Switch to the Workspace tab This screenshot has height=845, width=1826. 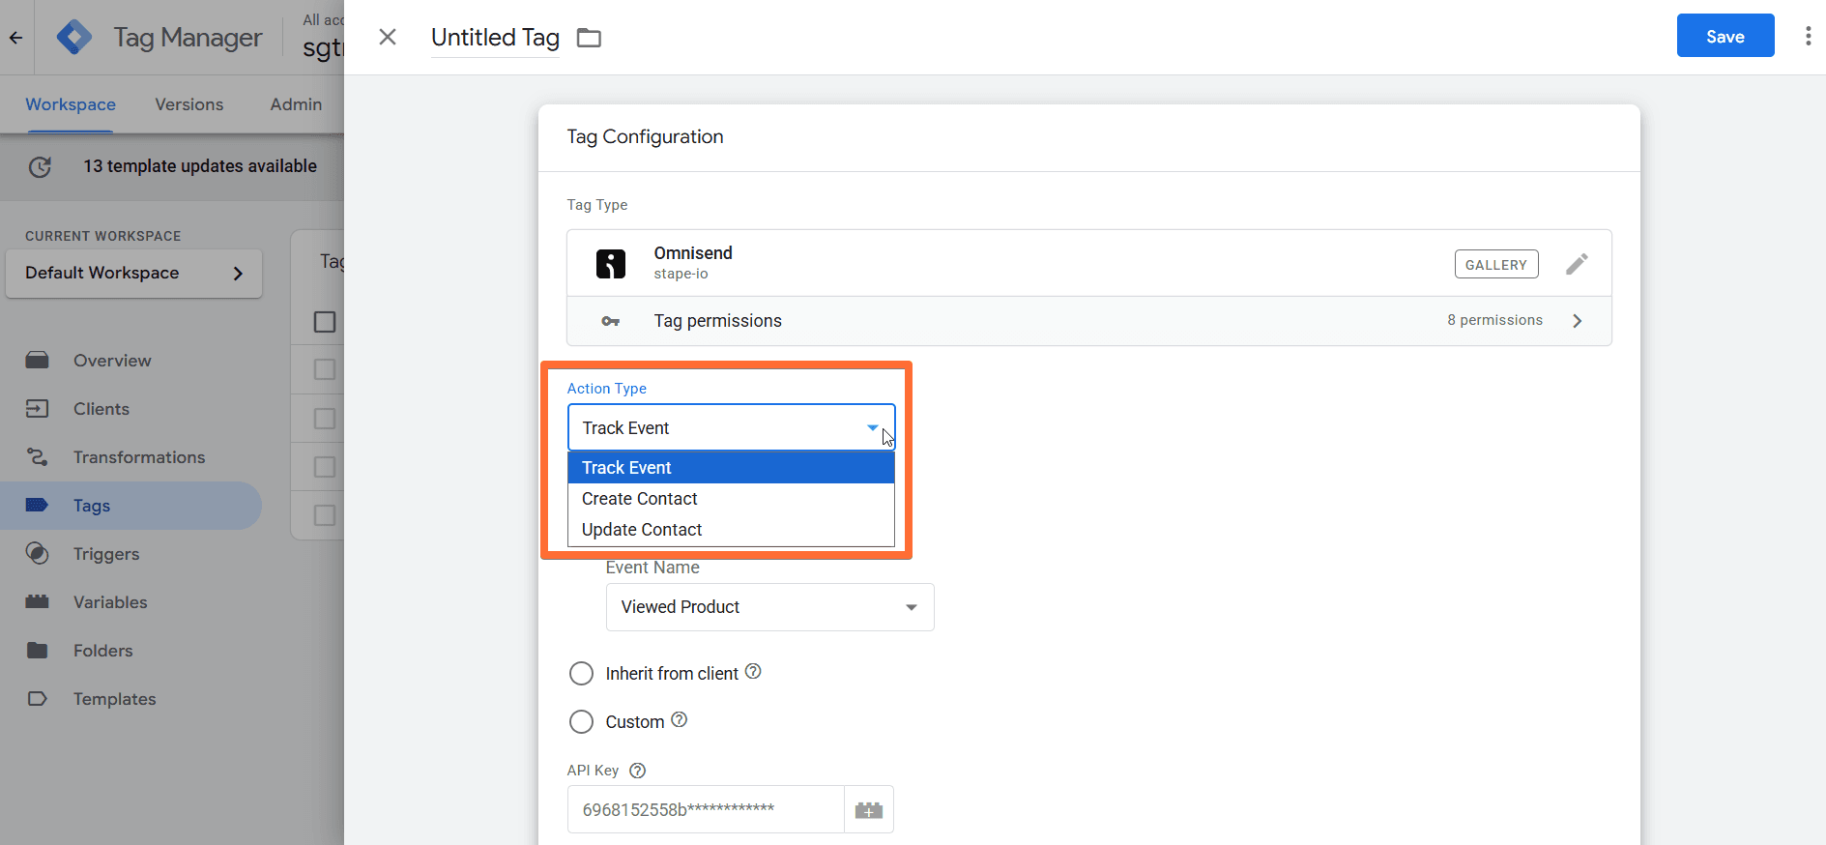[71, 104]
